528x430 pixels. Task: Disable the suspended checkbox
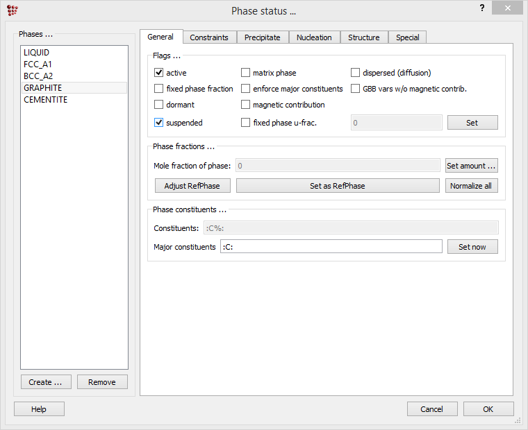coord(159,123)
